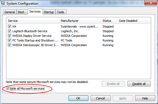Confirm with the OK button
This screenshot has width=158, height=104.
pyautogui.click(x=78, y=98)
